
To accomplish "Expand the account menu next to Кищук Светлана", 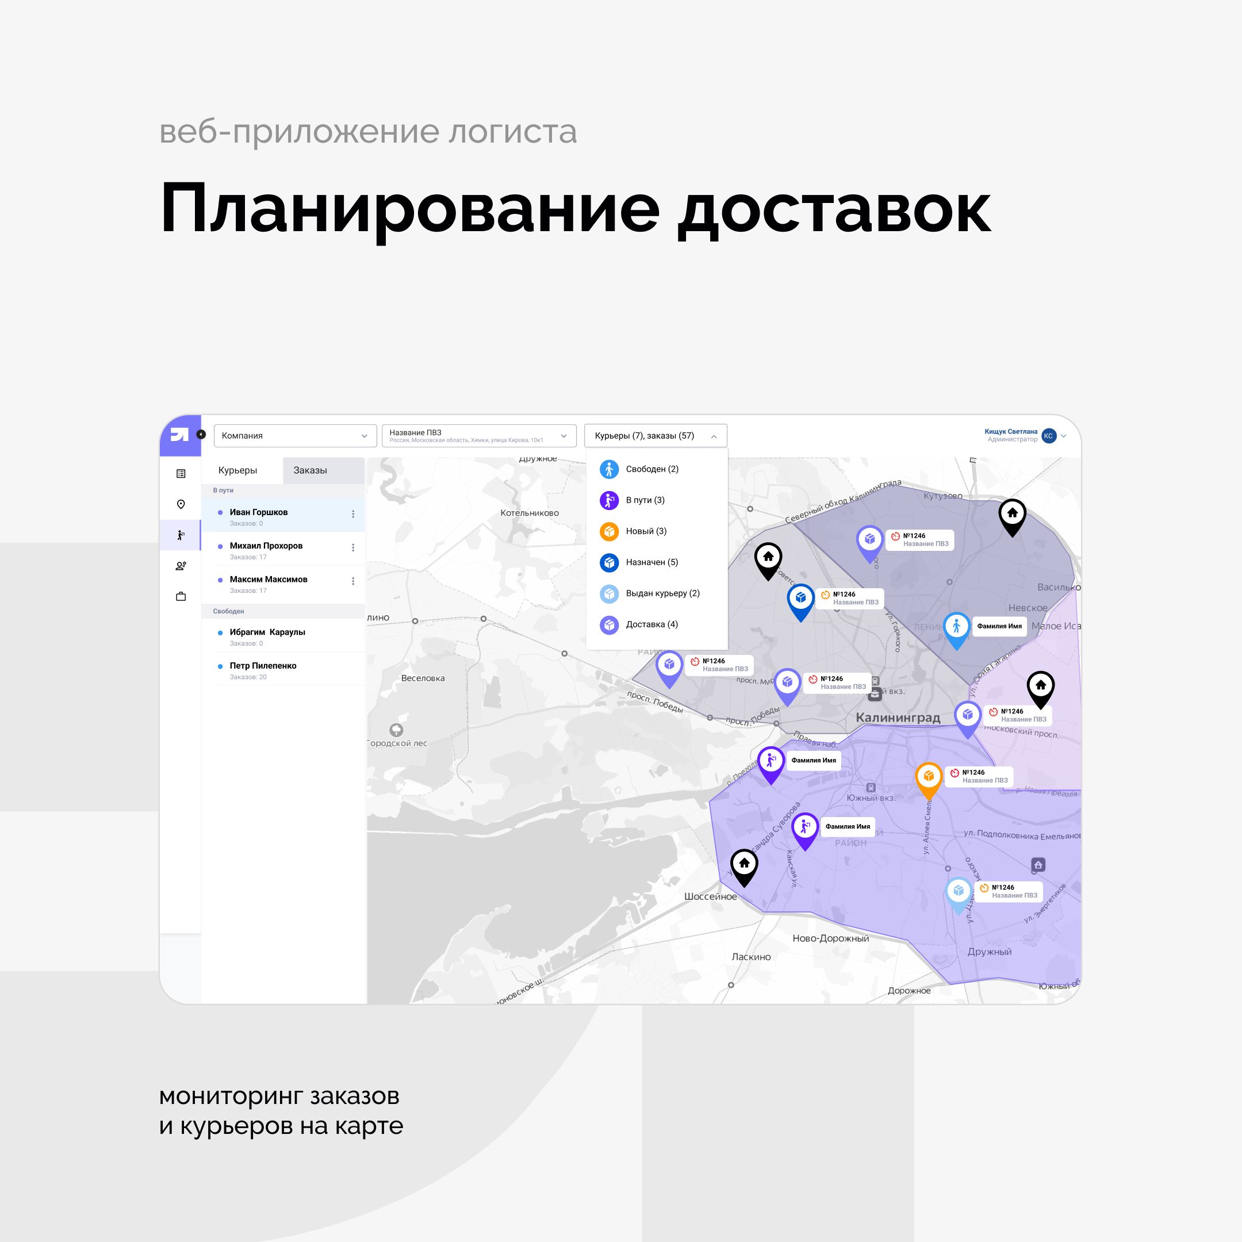I will (1063, 435).
